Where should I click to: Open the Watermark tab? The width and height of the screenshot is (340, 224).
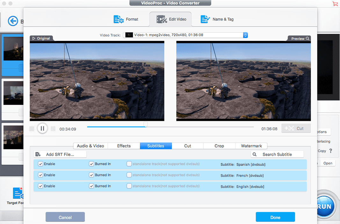point(251,146)
